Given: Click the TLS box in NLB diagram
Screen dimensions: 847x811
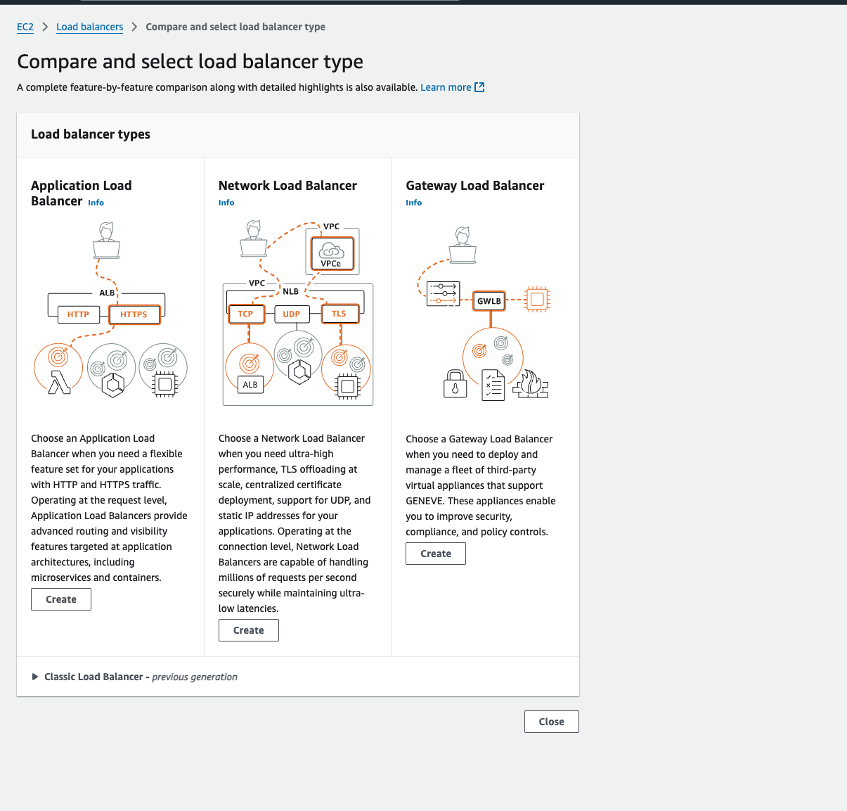Looking at the screenshot, I should click(340, 314).
